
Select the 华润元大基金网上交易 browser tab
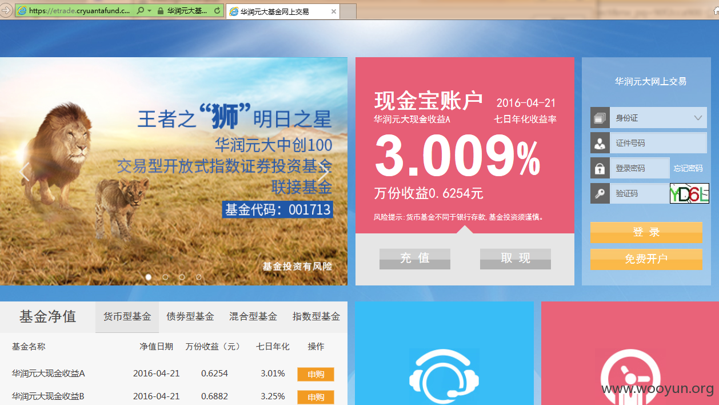point(283,11)
